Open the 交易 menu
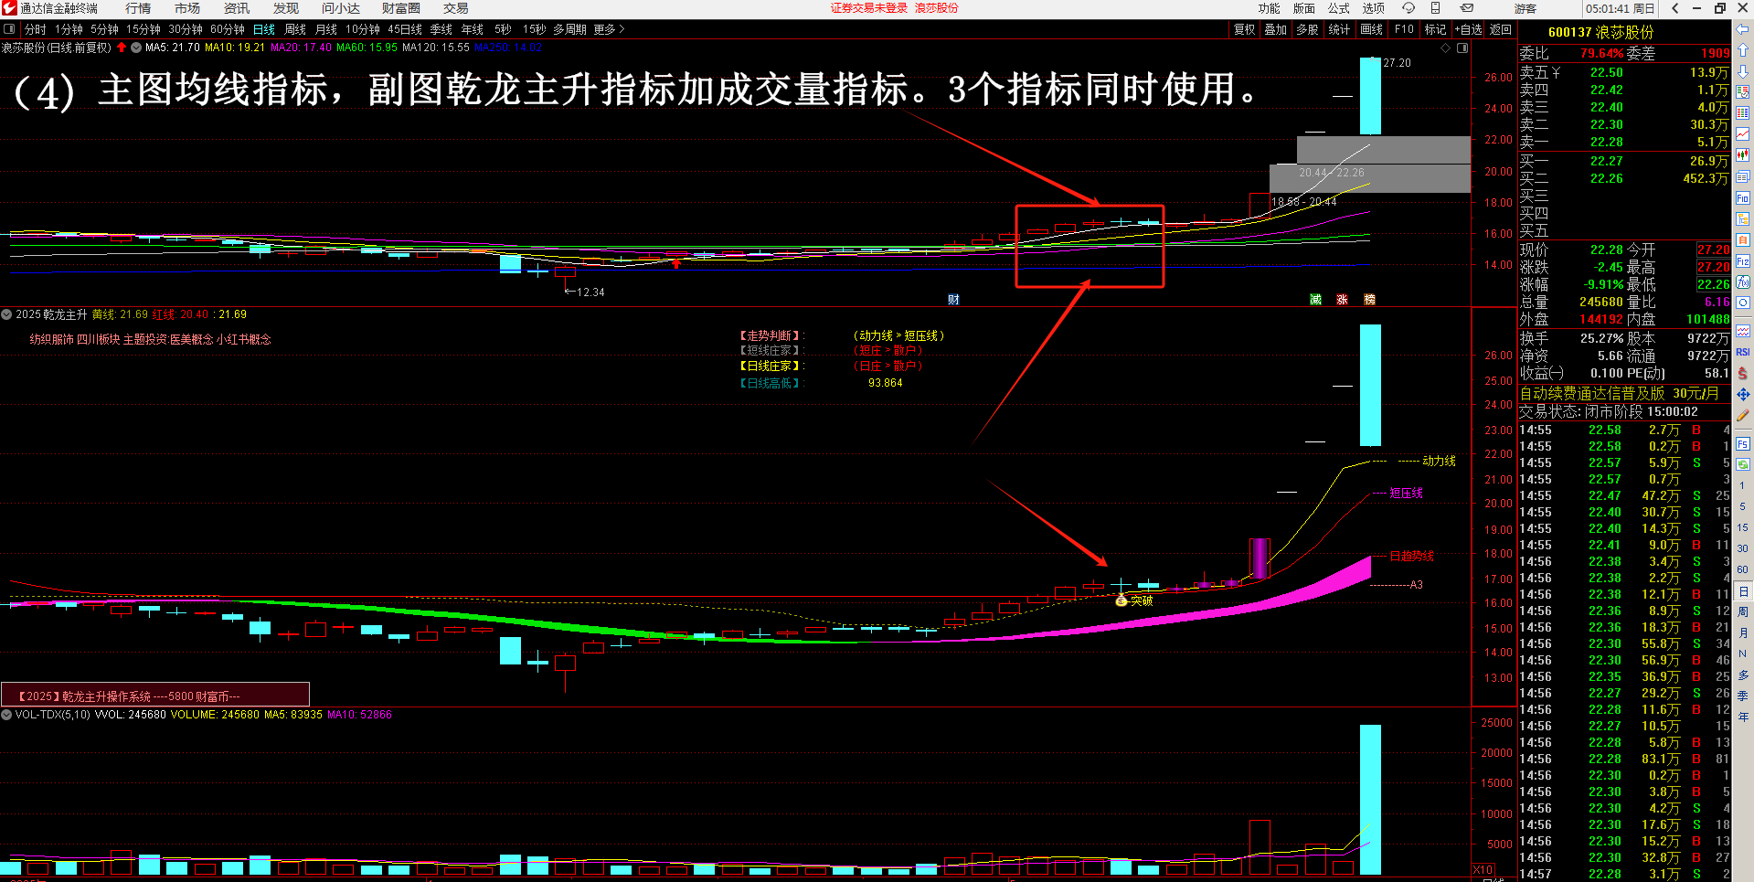The width and height of the screenshot is (1754, 882). coord(456,8)
